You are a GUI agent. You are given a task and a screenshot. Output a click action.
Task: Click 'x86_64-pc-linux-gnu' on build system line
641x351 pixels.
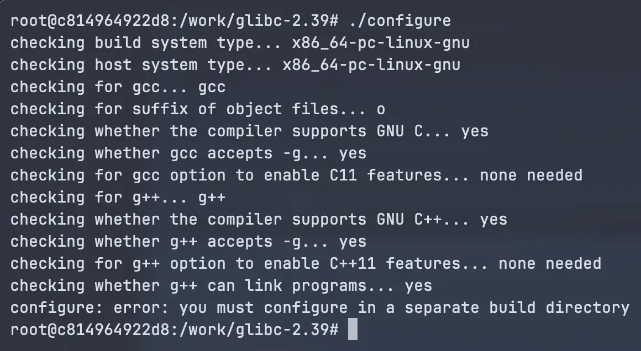pyautogui.click(x=381, y=43)
